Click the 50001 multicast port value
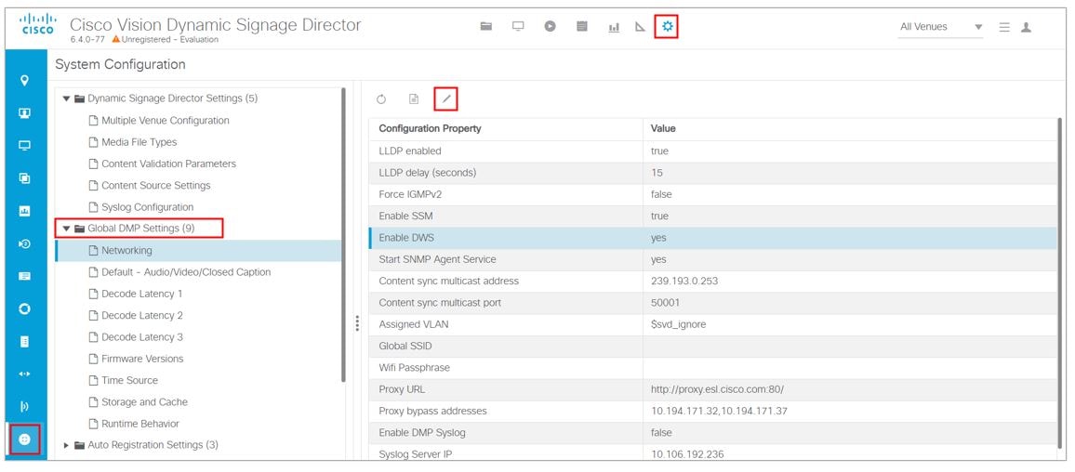The height and width of the screenshot is (472, 1075). 665,303
